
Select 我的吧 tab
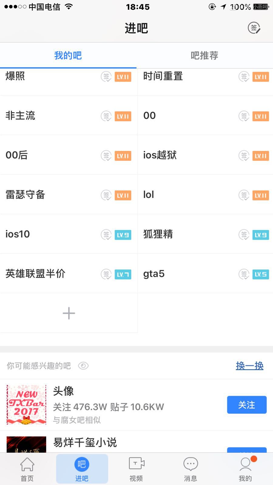[68, 55]
